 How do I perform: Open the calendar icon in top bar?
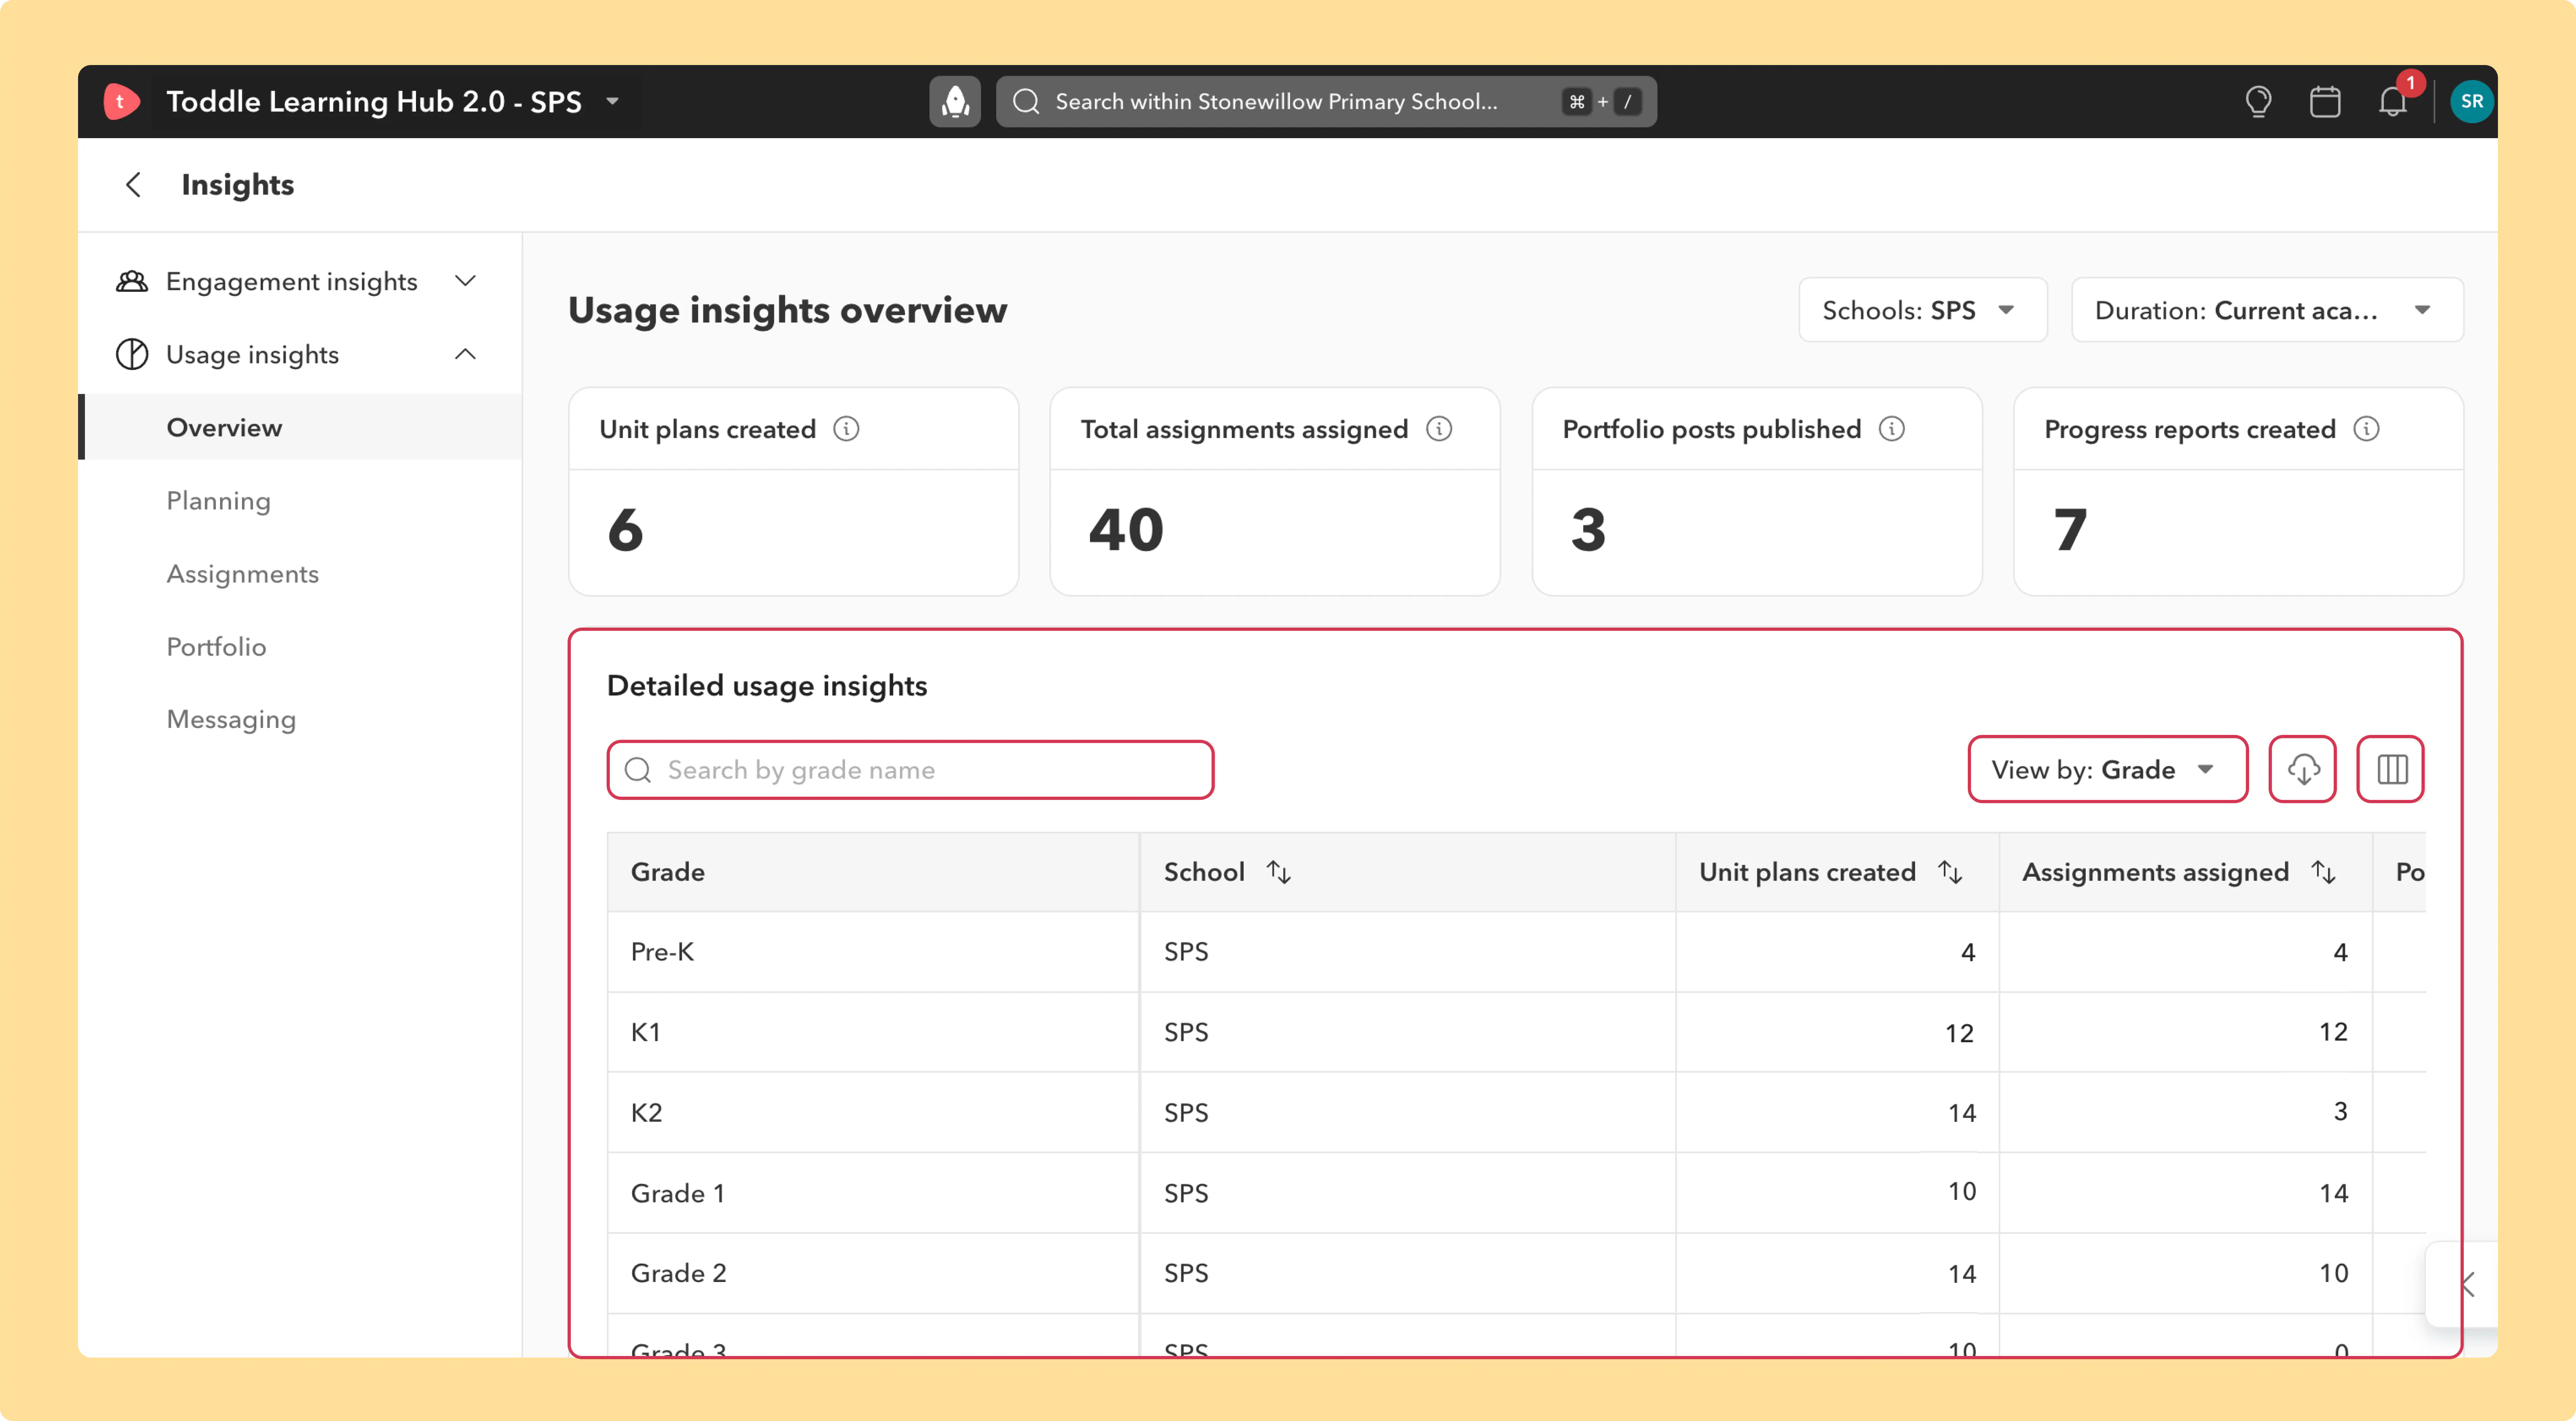click(2325, 101)
